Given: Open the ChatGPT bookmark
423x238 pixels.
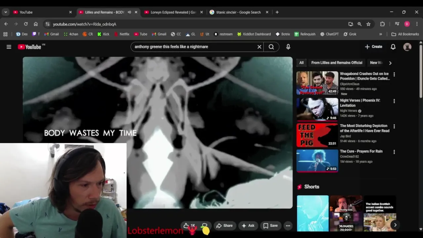Looking at the screenshot, I should tap(329, 34).
